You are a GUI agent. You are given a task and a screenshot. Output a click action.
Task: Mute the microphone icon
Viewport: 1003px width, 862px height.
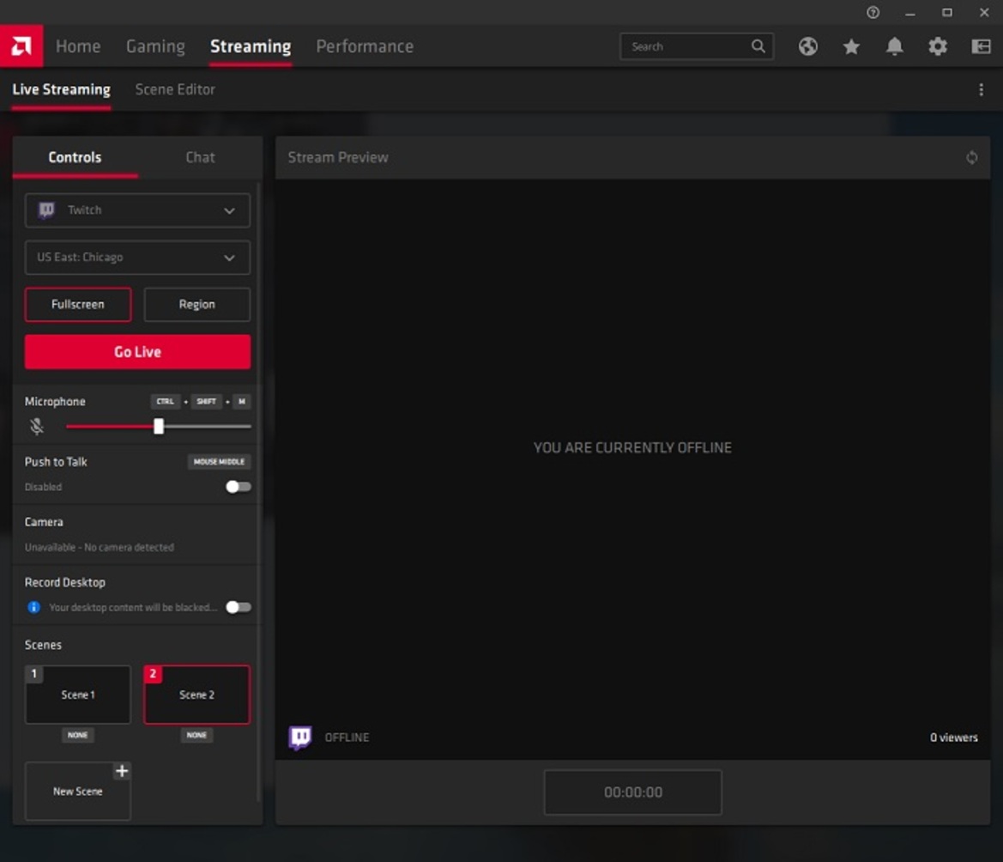(36, 425)
